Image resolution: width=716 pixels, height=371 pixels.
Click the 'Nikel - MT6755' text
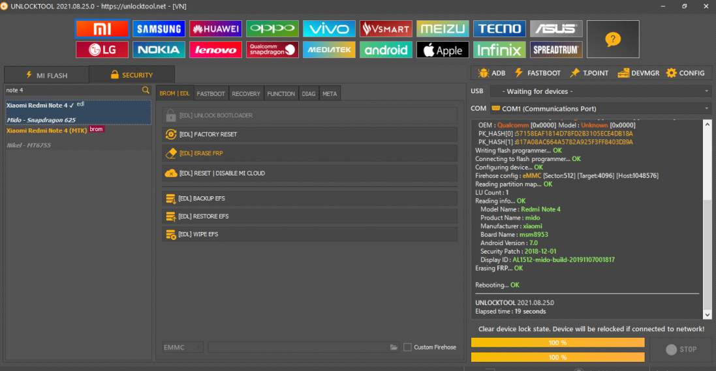[29, 145]
